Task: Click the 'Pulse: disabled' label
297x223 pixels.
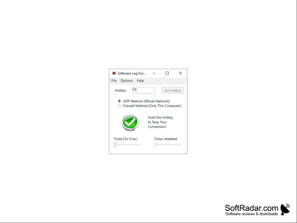Action: pyautogui.click(x=166, y=139)
